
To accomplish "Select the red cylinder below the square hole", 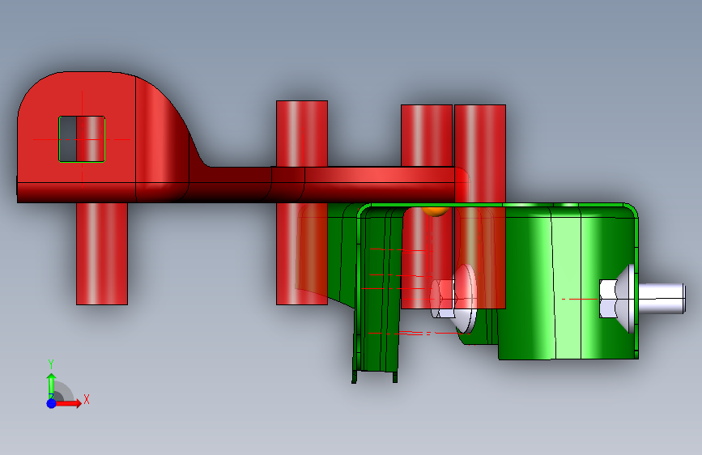I will point(102,253).
